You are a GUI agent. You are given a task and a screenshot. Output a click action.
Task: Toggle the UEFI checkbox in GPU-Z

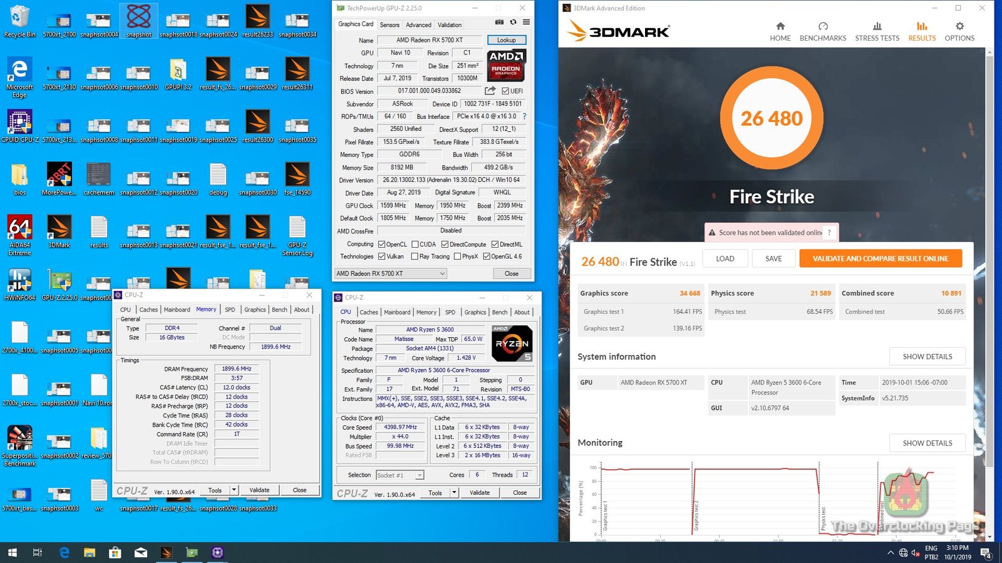[x=505, y=91]
